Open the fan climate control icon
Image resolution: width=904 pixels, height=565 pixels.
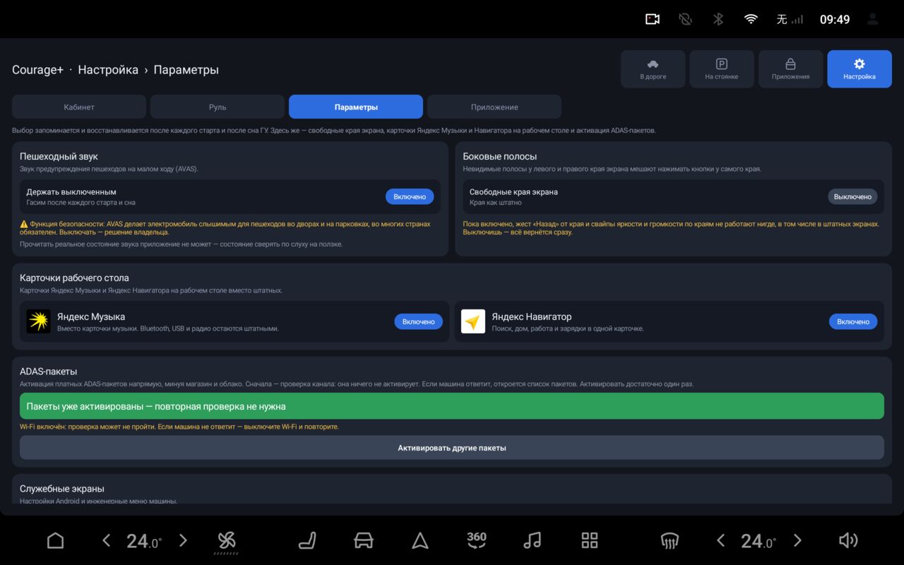tap(227, 542)
